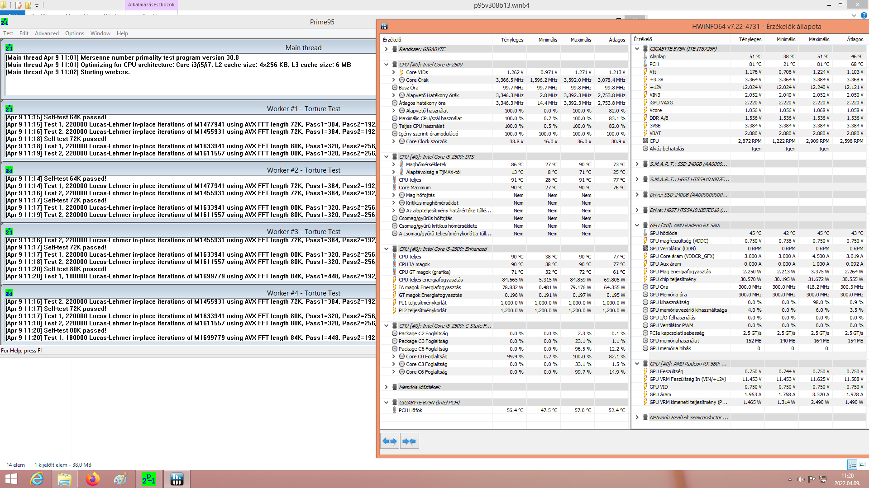869x488 pixels.
Task: Expand the Rendszer: GIGABYTE sensor group
Action: tap(386, 49)
